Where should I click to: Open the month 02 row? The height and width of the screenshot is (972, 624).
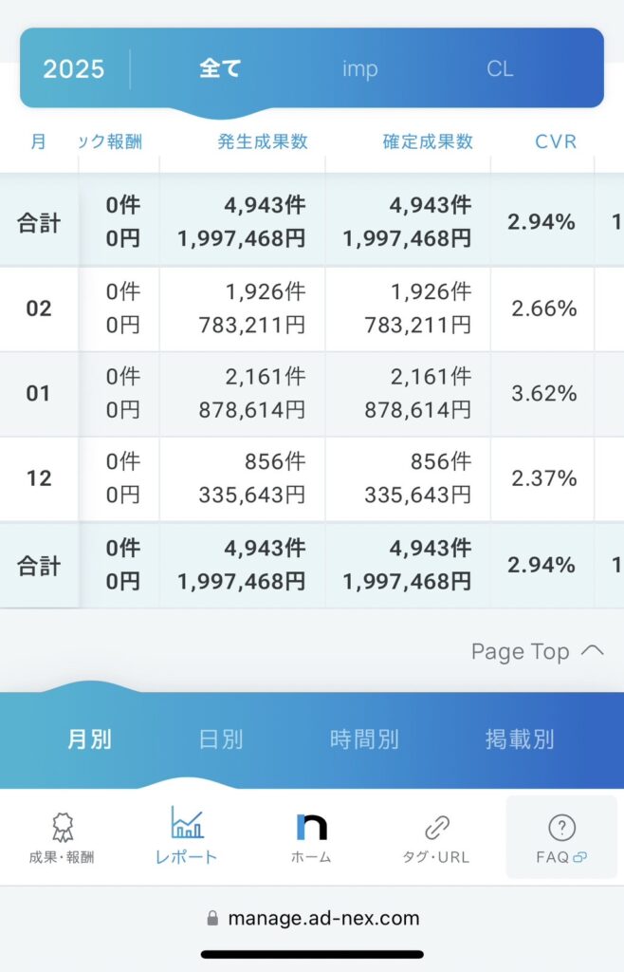click(x=312, y=308)
